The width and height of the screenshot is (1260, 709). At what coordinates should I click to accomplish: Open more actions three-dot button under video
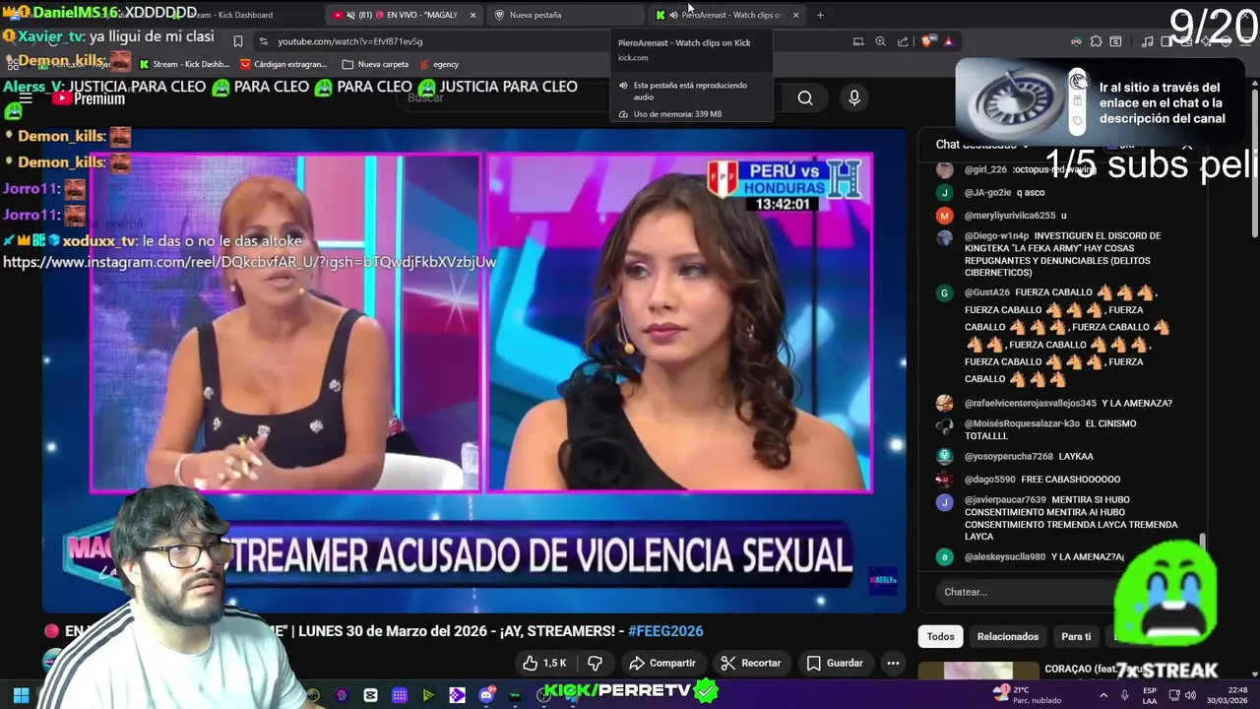[893, 663]
